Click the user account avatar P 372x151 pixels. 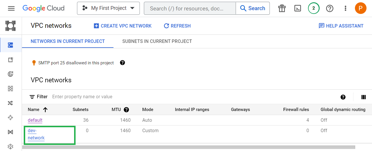click(x=360, y=8)
